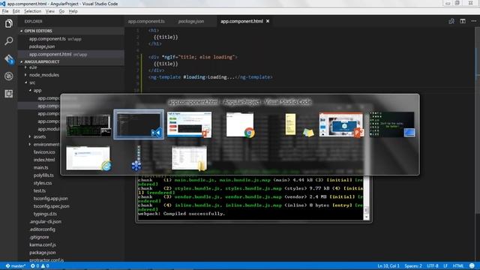Image resolution: width=480 pixels, height=270 pixels.
Task: Click Open Changes icon in editor toolbar
Action: [451, 21]
